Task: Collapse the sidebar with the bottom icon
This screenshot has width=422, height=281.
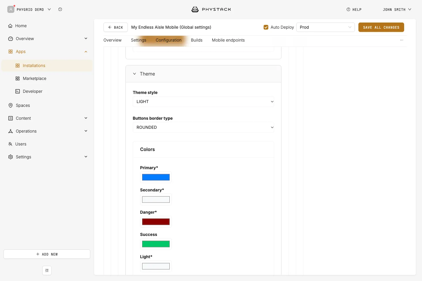Action: [x=47, y=270]
